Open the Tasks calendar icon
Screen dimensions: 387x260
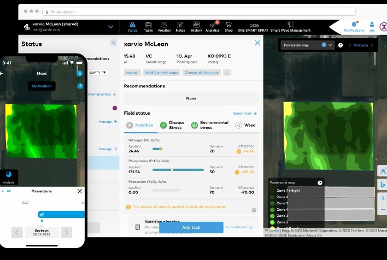point(148,27)
